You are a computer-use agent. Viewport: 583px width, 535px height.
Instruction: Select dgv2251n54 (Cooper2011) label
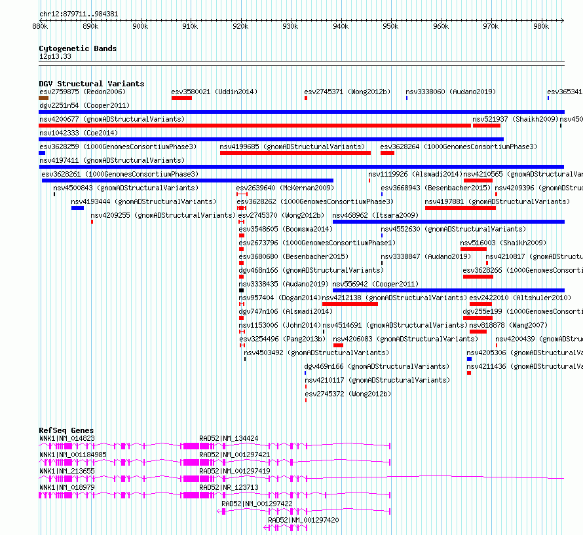click(x=85, y=105)
